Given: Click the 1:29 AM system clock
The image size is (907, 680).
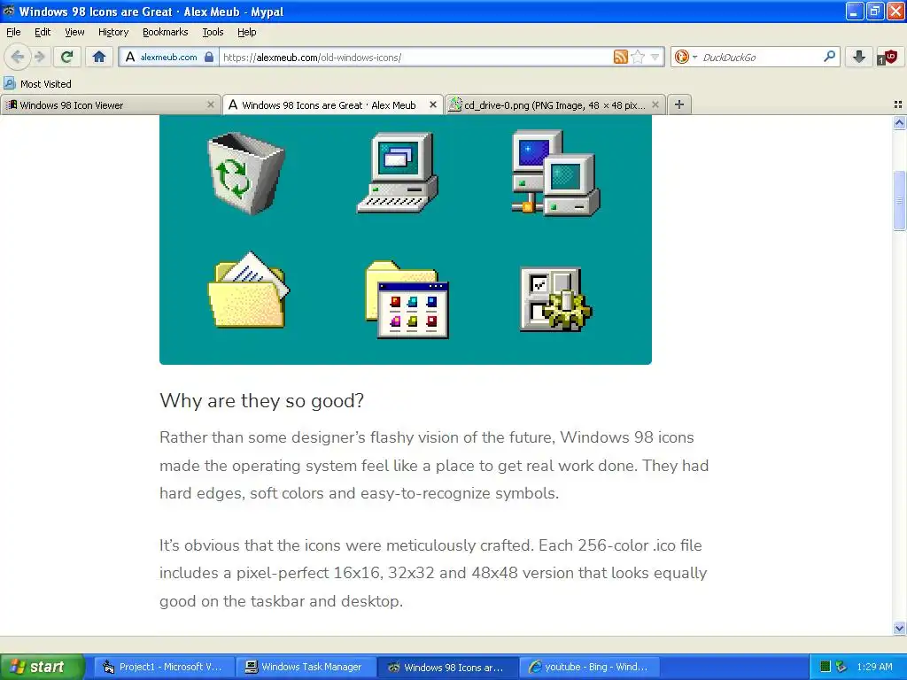Looking at the screenshot, I should click(x=874, y=667).
